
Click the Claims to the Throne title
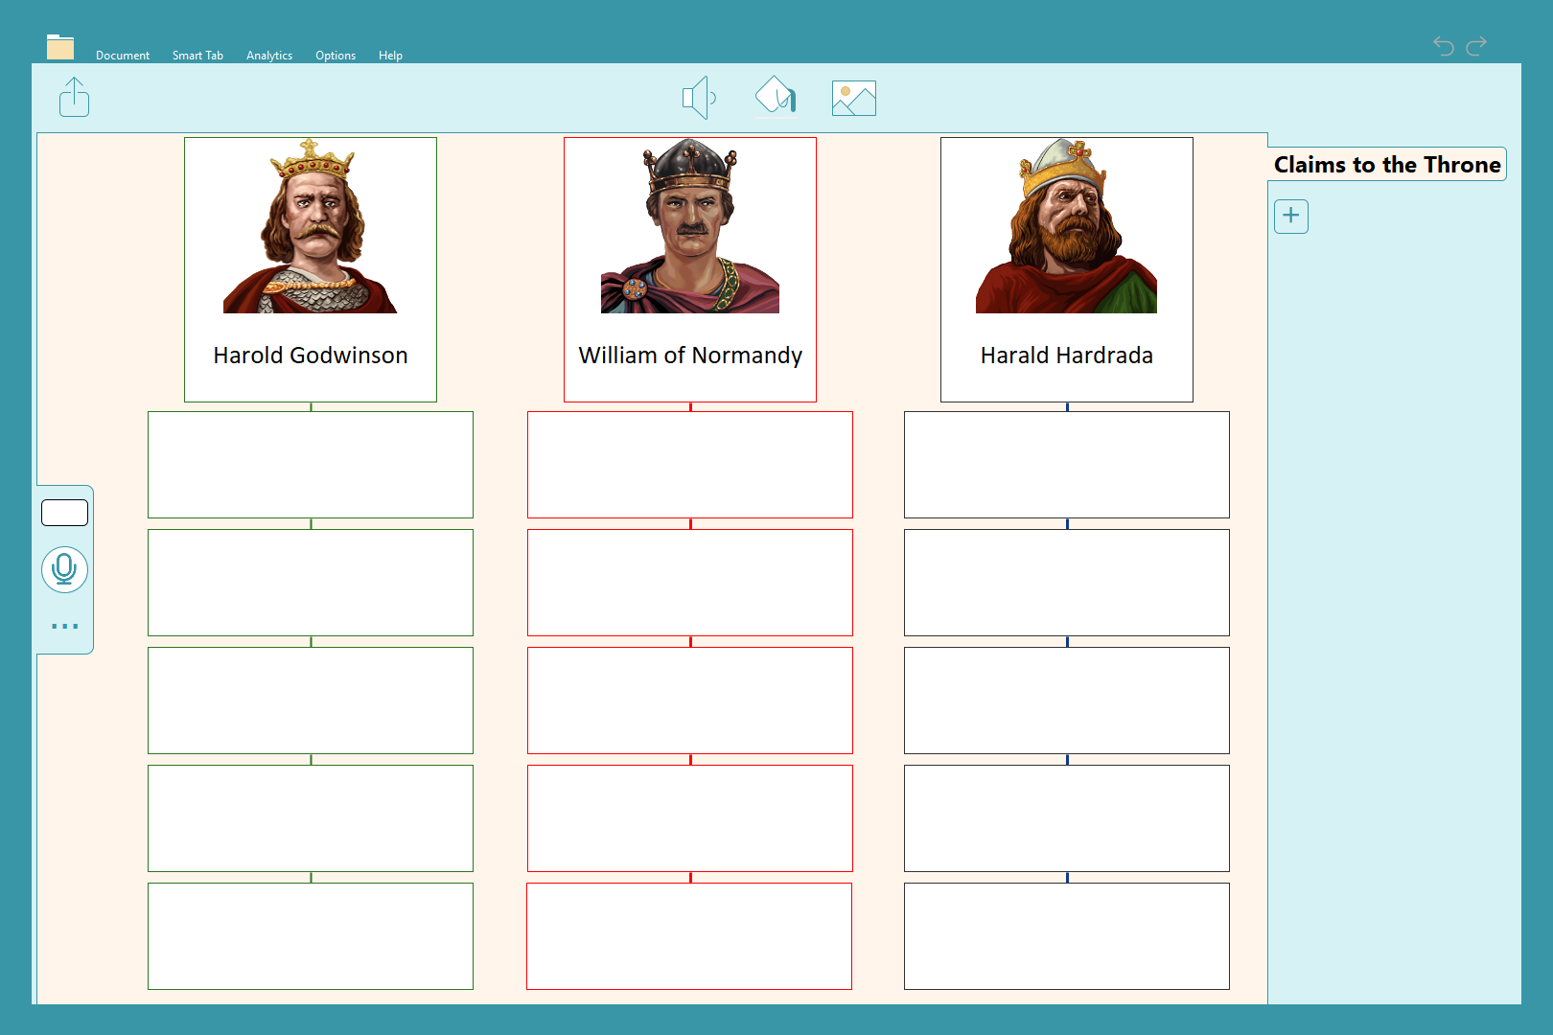tap(1386, 165)
